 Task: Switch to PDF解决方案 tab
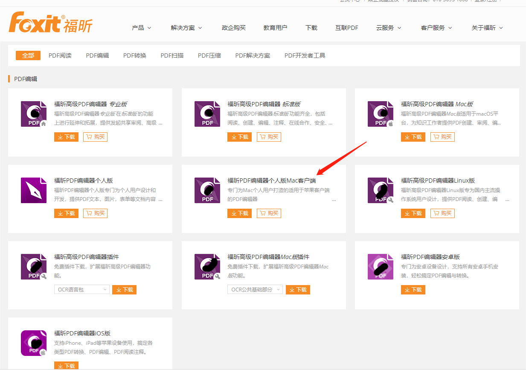[x=253, y=55]
